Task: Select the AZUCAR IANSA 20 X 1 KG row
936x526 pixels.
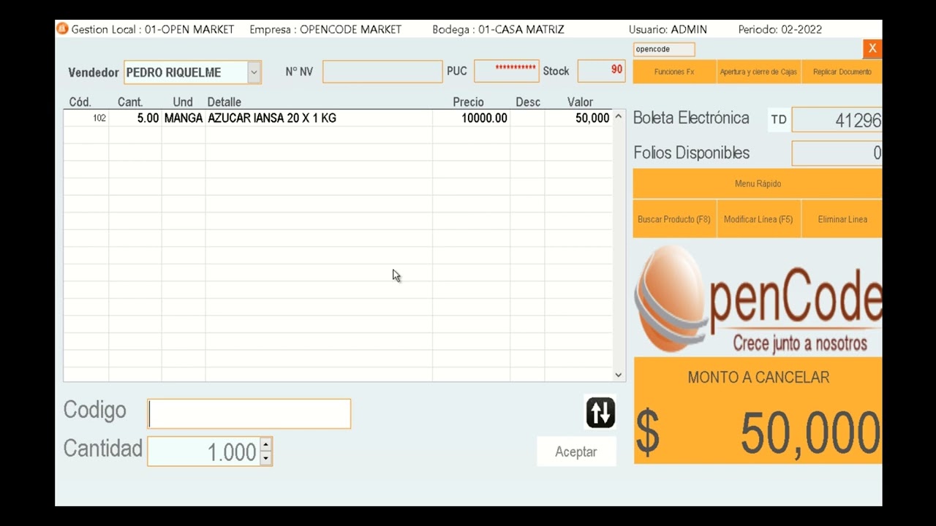Action: [x=338, y=118]
